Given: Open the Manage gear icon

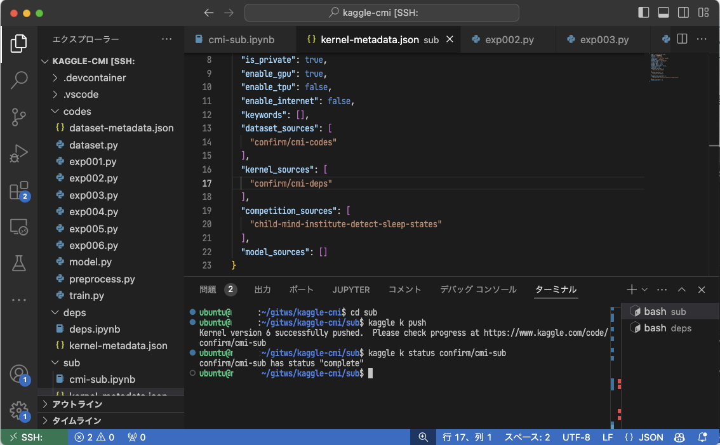Looking at the screenshot, I should 19,409.
